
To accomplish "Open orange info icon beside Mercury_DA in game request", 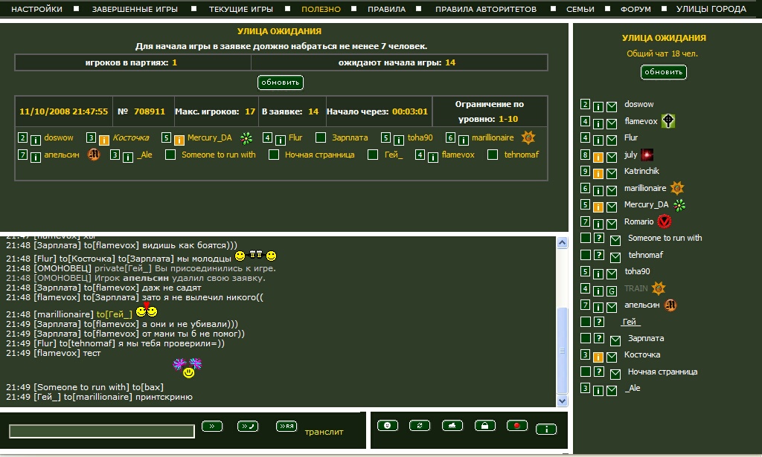I will pos(179,140).
